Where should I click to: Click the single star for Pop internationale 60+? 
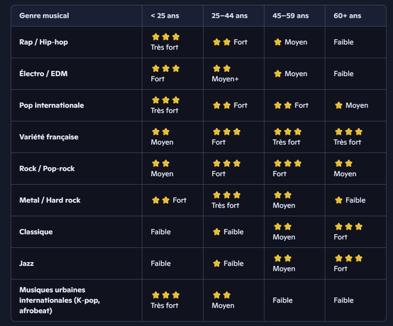[338, 105]
